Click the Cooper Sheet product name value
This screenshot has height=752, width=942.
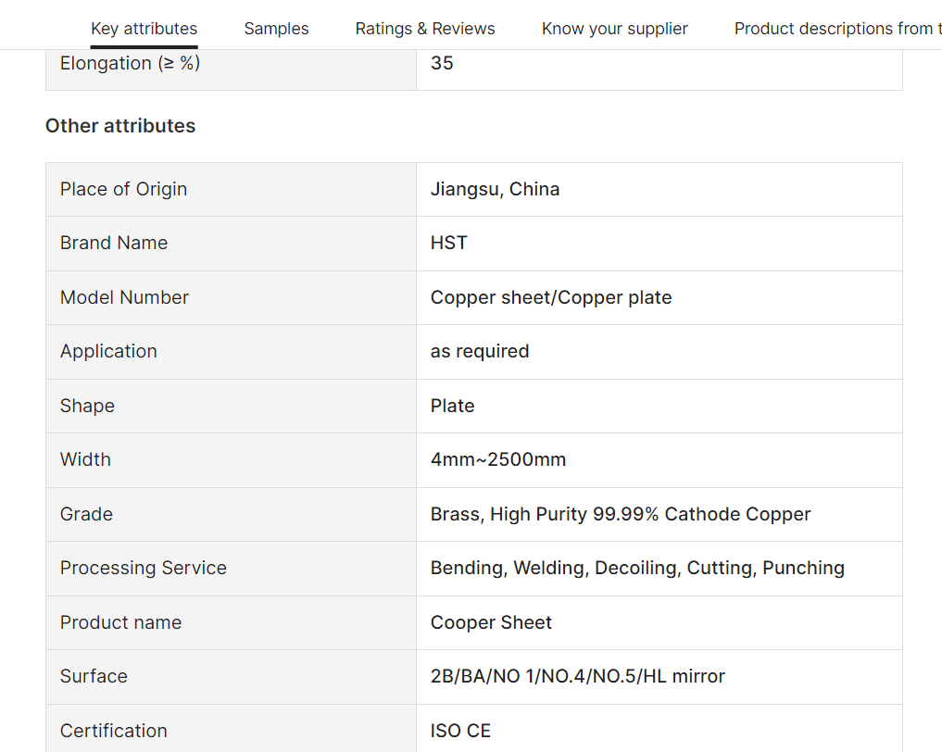tap(491, 622)
